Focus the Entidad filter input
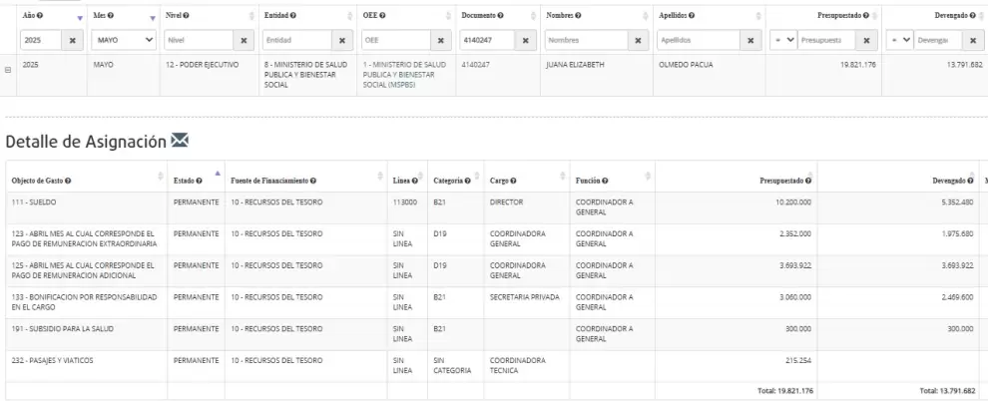 [x=297, y=40]
